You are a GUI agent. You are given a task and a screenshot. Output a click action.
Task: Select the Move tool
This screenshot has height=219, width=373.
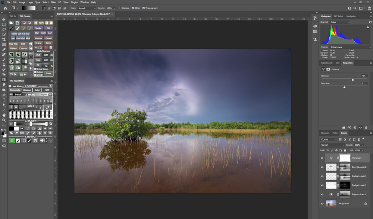click(x=4, y=19)
